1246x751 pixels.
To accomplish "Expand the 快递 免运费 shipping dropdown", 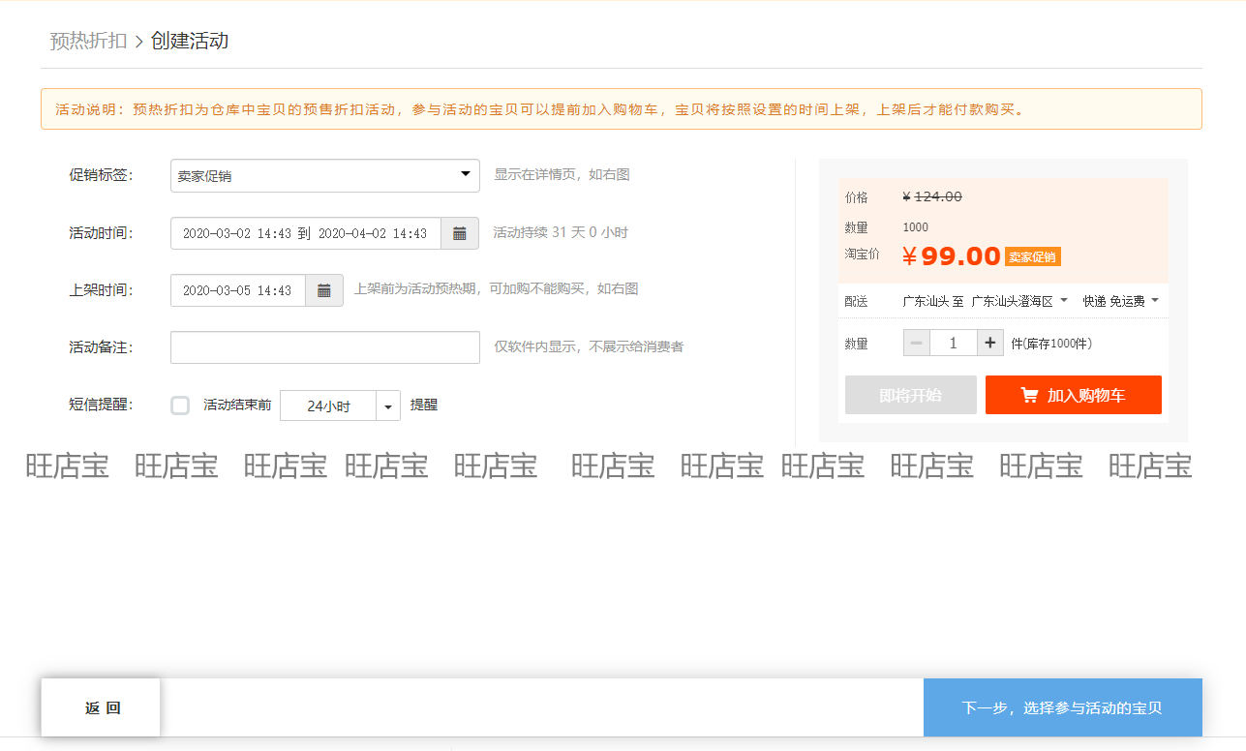I will tap(1121, 301).
